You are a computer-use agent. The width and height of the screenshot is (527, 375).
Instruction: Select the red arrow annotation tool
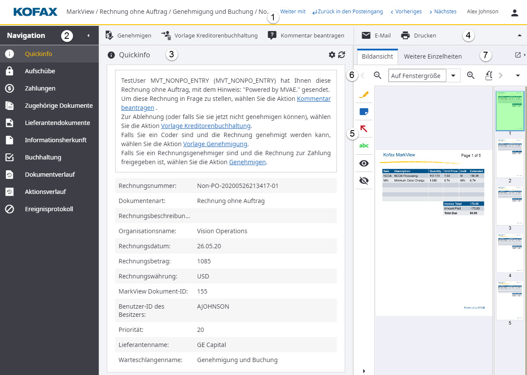pos(364,129)
